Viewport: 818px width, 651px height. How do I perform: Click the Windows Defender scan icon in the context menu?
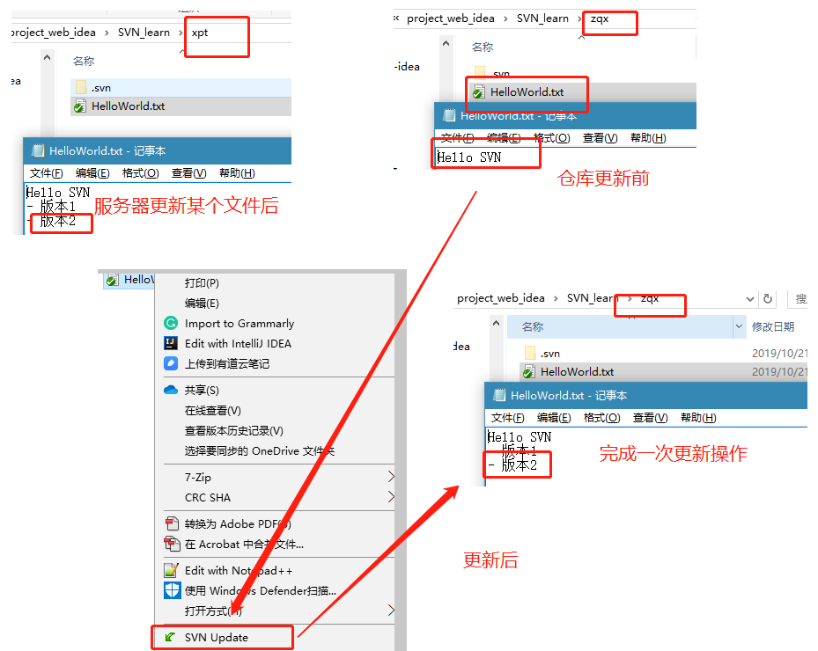(x=173, y=589)
